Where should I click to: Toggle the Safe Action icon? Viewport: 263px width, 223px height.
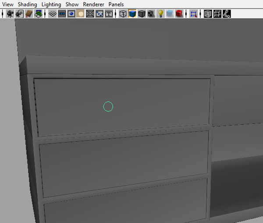pos(100,14)
